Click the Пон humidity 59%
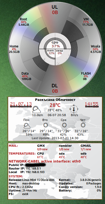This screenshot has width=105, height=204. point(29,135)
